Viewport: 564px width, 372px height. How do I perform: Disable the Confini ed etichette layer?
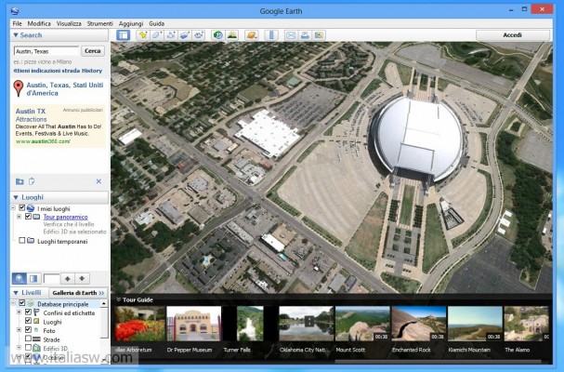pos(28,312)
